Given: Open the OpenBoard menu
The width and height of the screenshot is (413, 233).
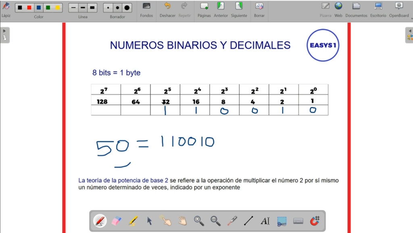Looking at the screenshot, I should 398,9.
